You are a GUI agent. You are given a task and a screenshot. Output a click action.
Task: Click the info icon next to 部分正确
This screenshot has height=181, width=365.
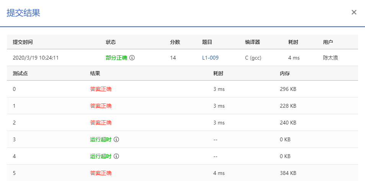click(x=132, y=58)
